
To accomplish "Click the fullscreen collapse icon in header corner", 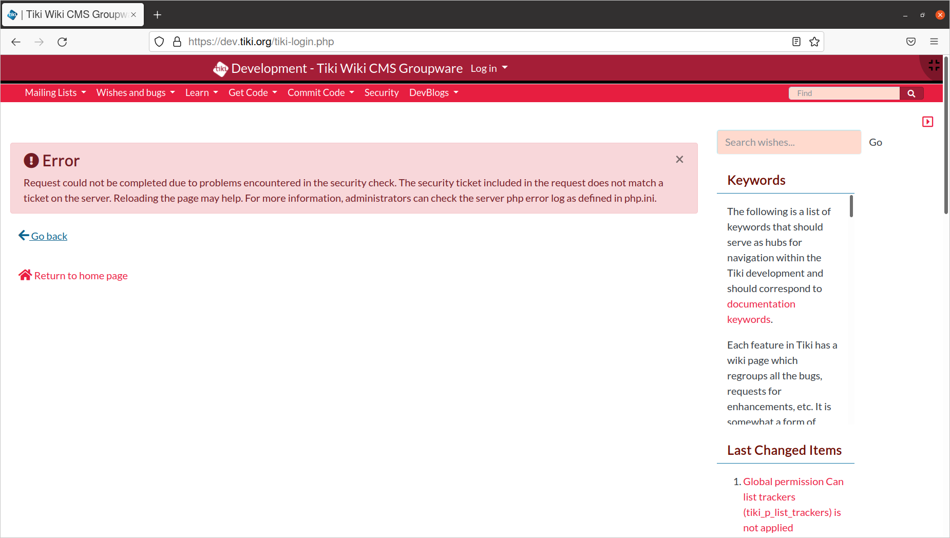I will (934, 65).
